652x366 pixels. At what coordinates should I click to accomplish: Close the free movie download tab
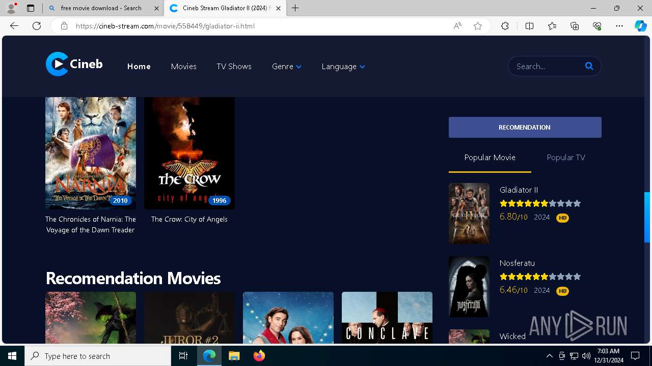click(x=156, y=8)
